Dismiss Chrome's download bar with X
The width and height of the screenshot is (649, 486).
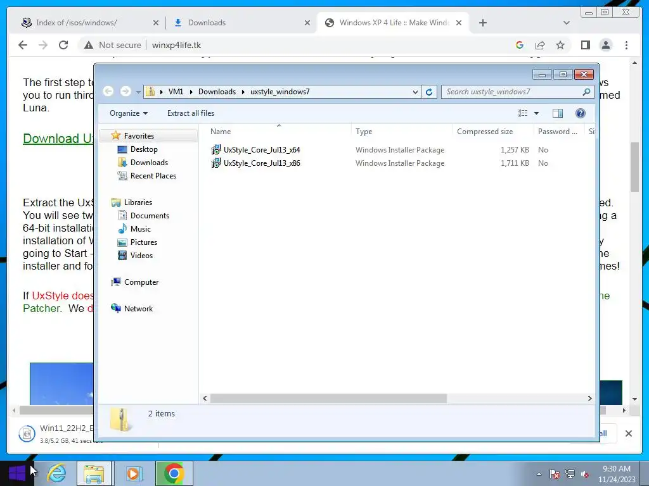click(628, 433)
